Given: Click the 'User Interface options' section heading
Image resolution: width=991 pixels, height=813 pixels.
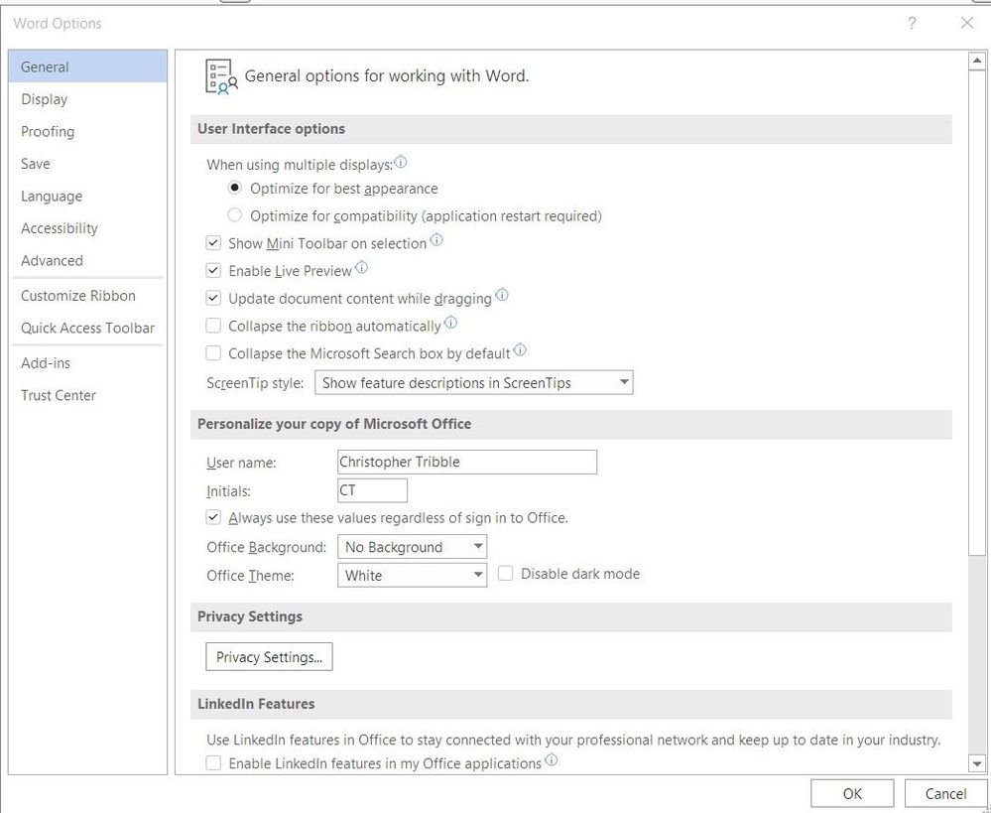Looking at the screenshot, I should pyautogui.click(x=271, y=128).
